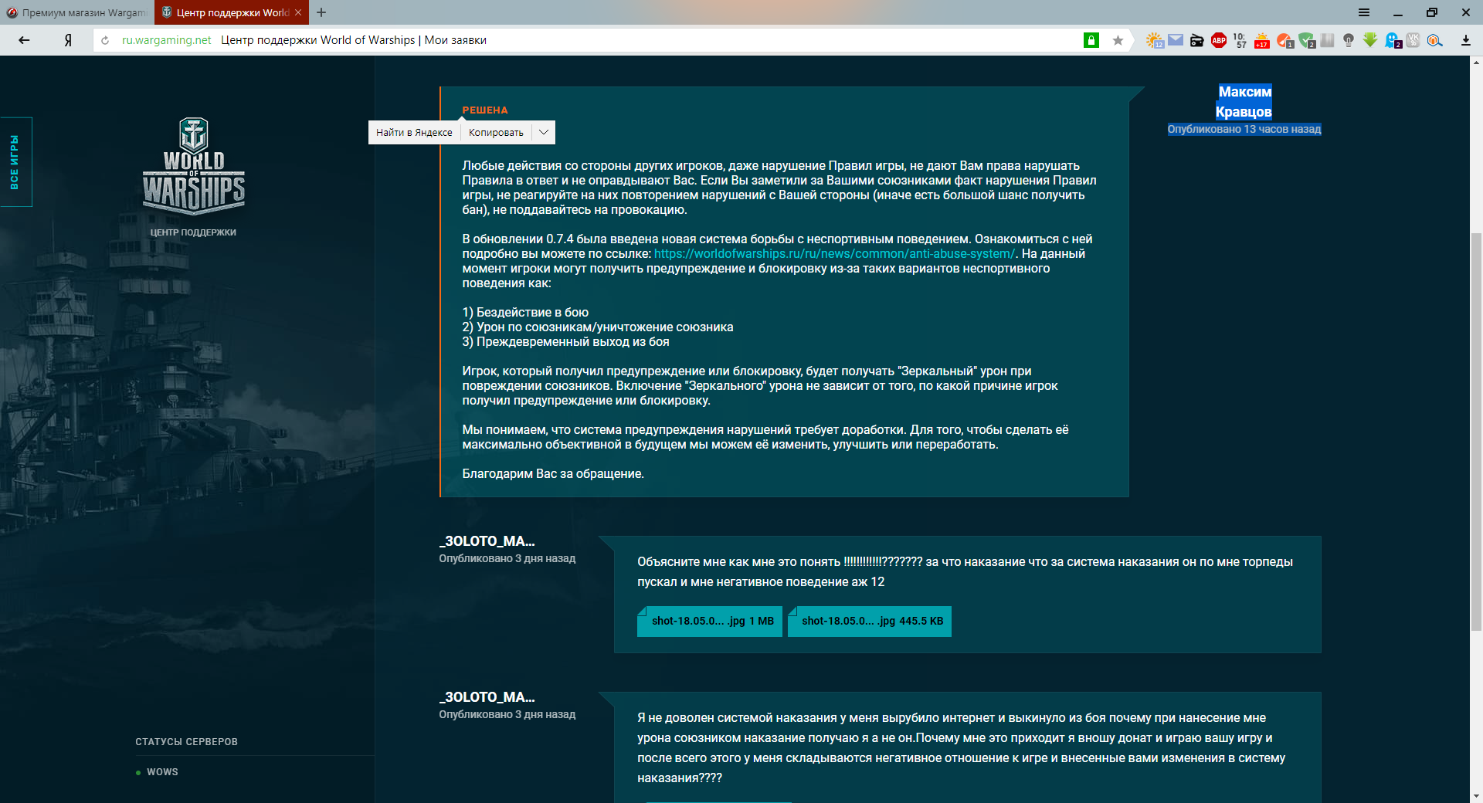Open Adblock Plus ABP extension
Viewport: 1483px width, 803px height.
1219,40
